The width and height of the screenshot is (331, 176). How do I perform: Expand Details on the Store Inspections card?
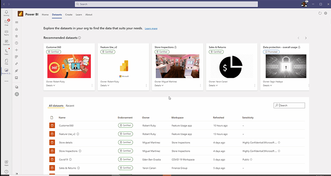(159, 85)
